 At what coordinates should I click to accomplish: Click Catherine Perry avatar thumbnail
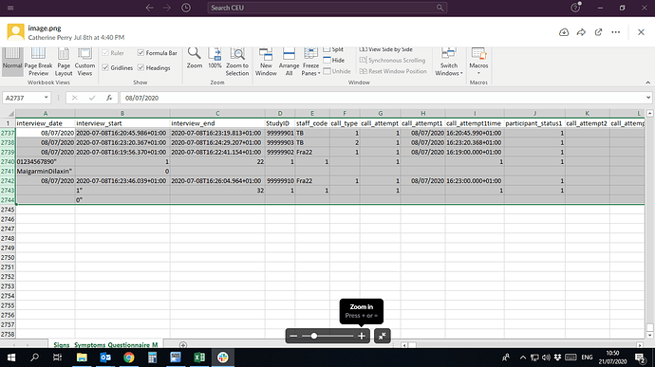click(15, 32)
